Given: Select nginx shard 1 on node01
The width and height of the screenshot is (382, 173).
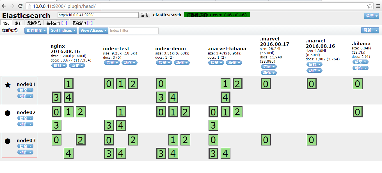Looking at the screenshot, I should pos(68,84).
